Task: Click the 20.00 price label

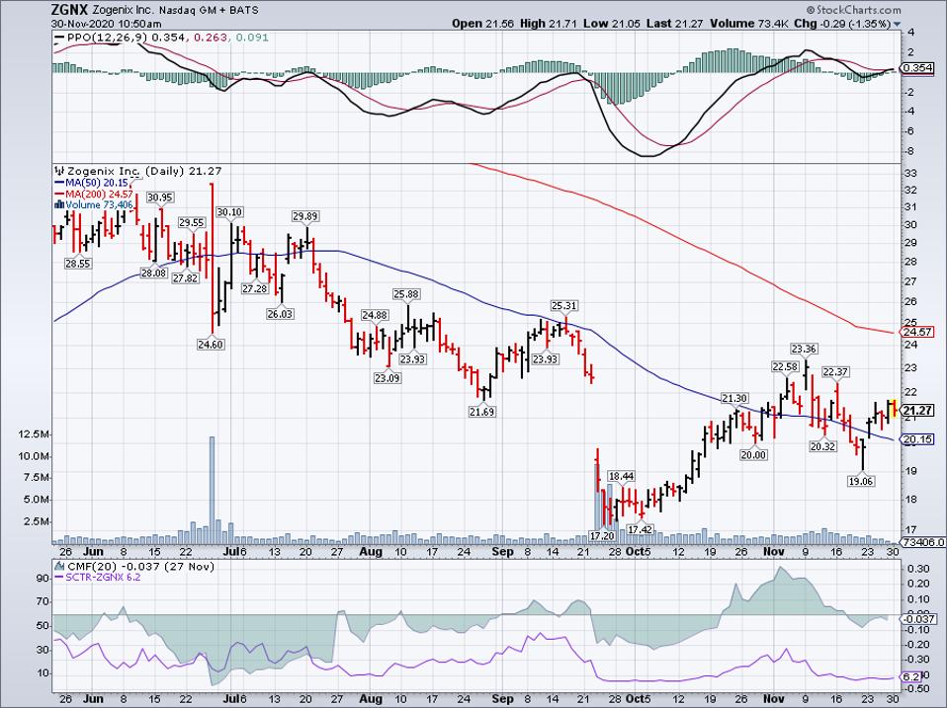Action: click(753, 454)
